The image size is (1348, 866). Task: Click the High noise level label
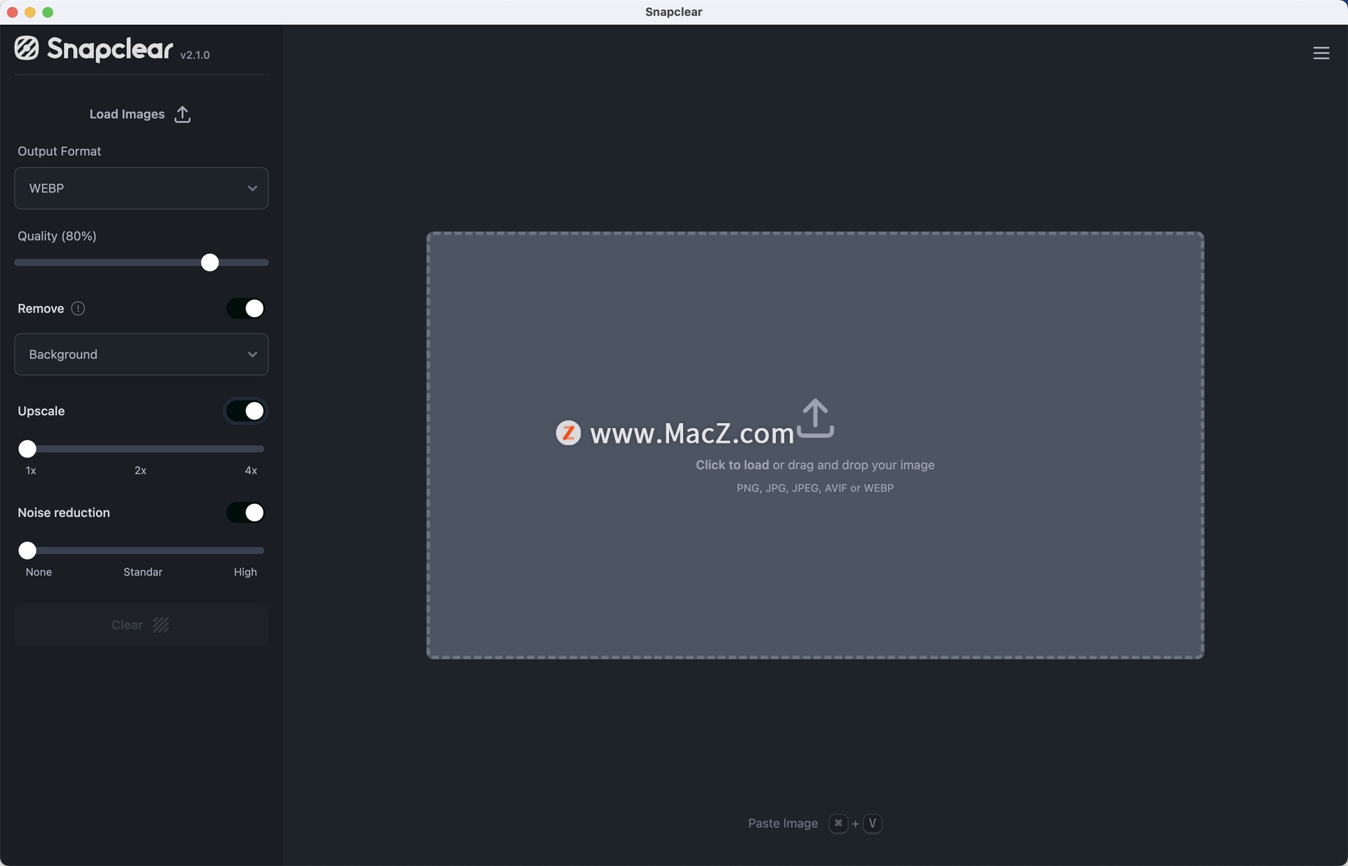tap(245, 573)
